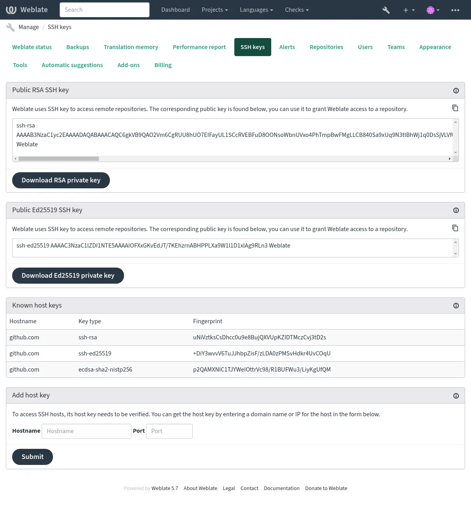Expand the Checks dropdown
This screenshot has height=532, width=471.
297,10
